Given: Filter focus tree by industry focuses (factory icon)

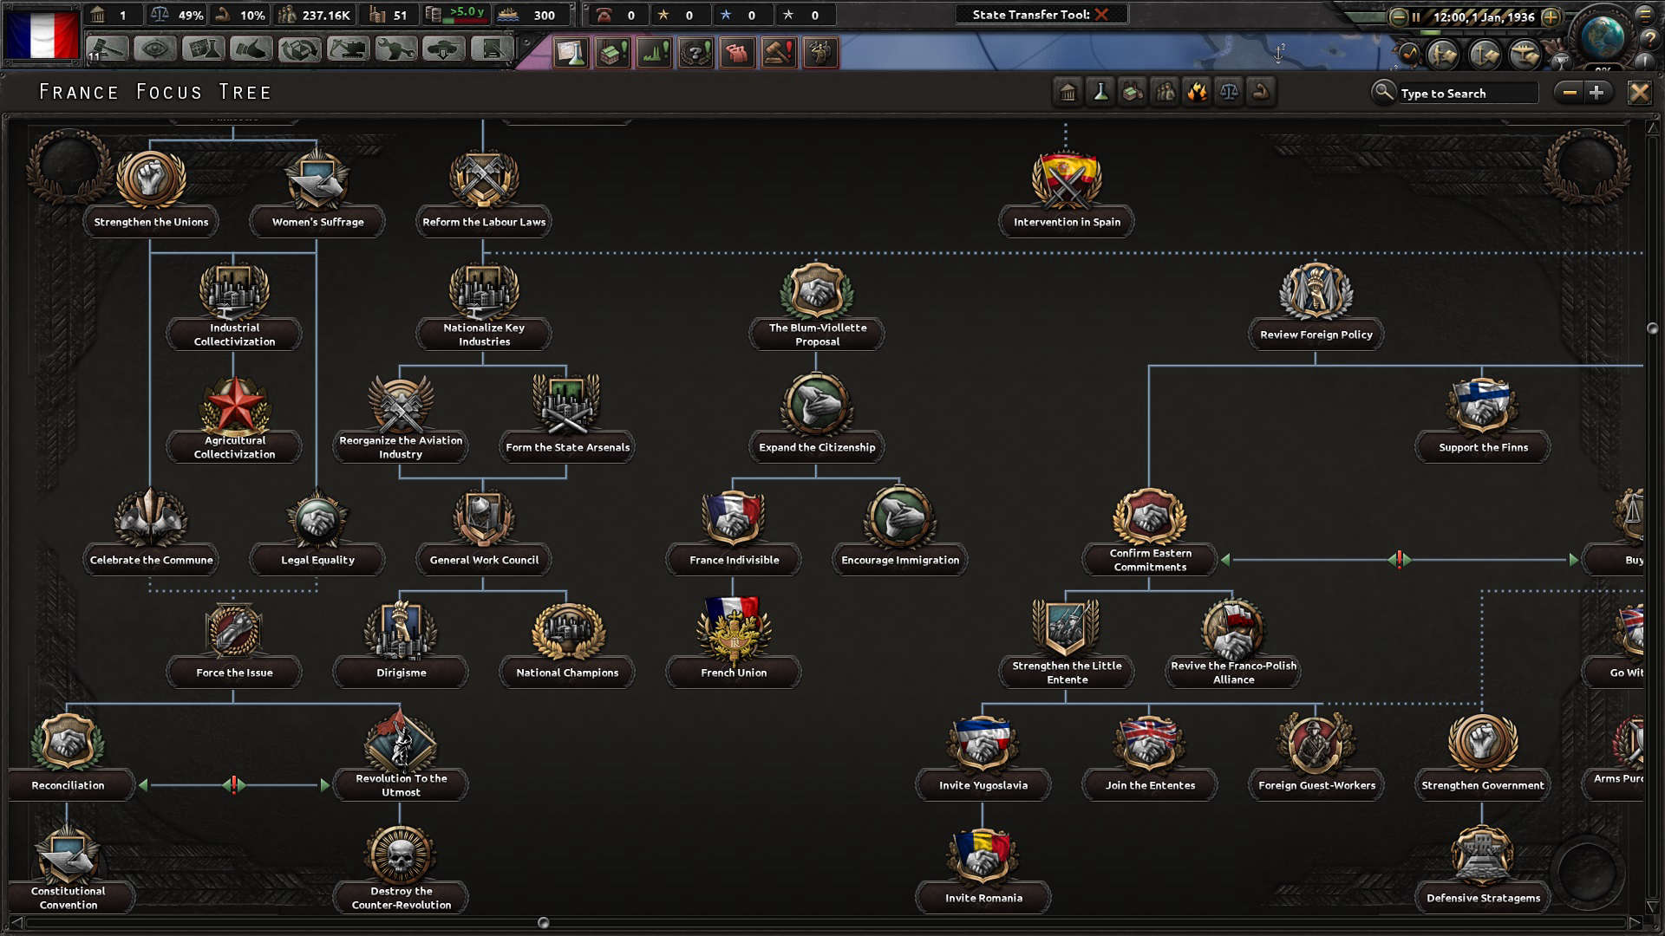Looking at the screenshot, I should click(1133, 92).
